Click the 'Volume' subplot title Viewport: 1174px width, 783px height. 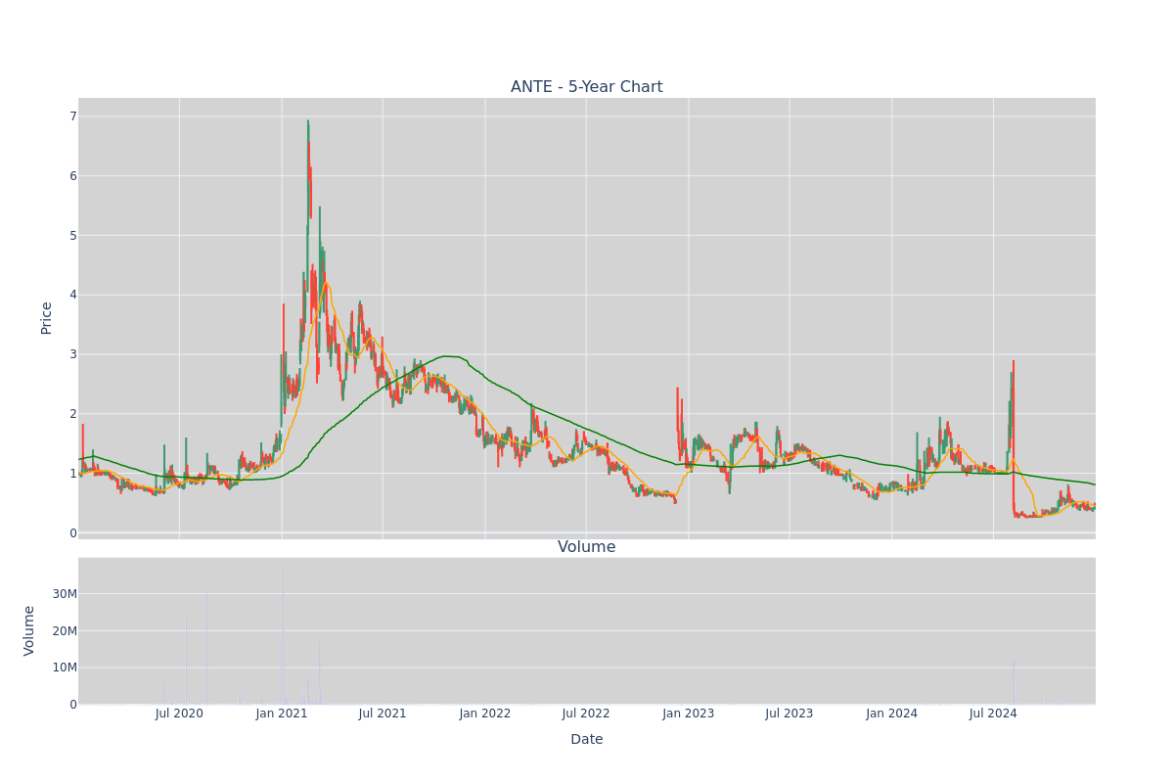point(586,547)
